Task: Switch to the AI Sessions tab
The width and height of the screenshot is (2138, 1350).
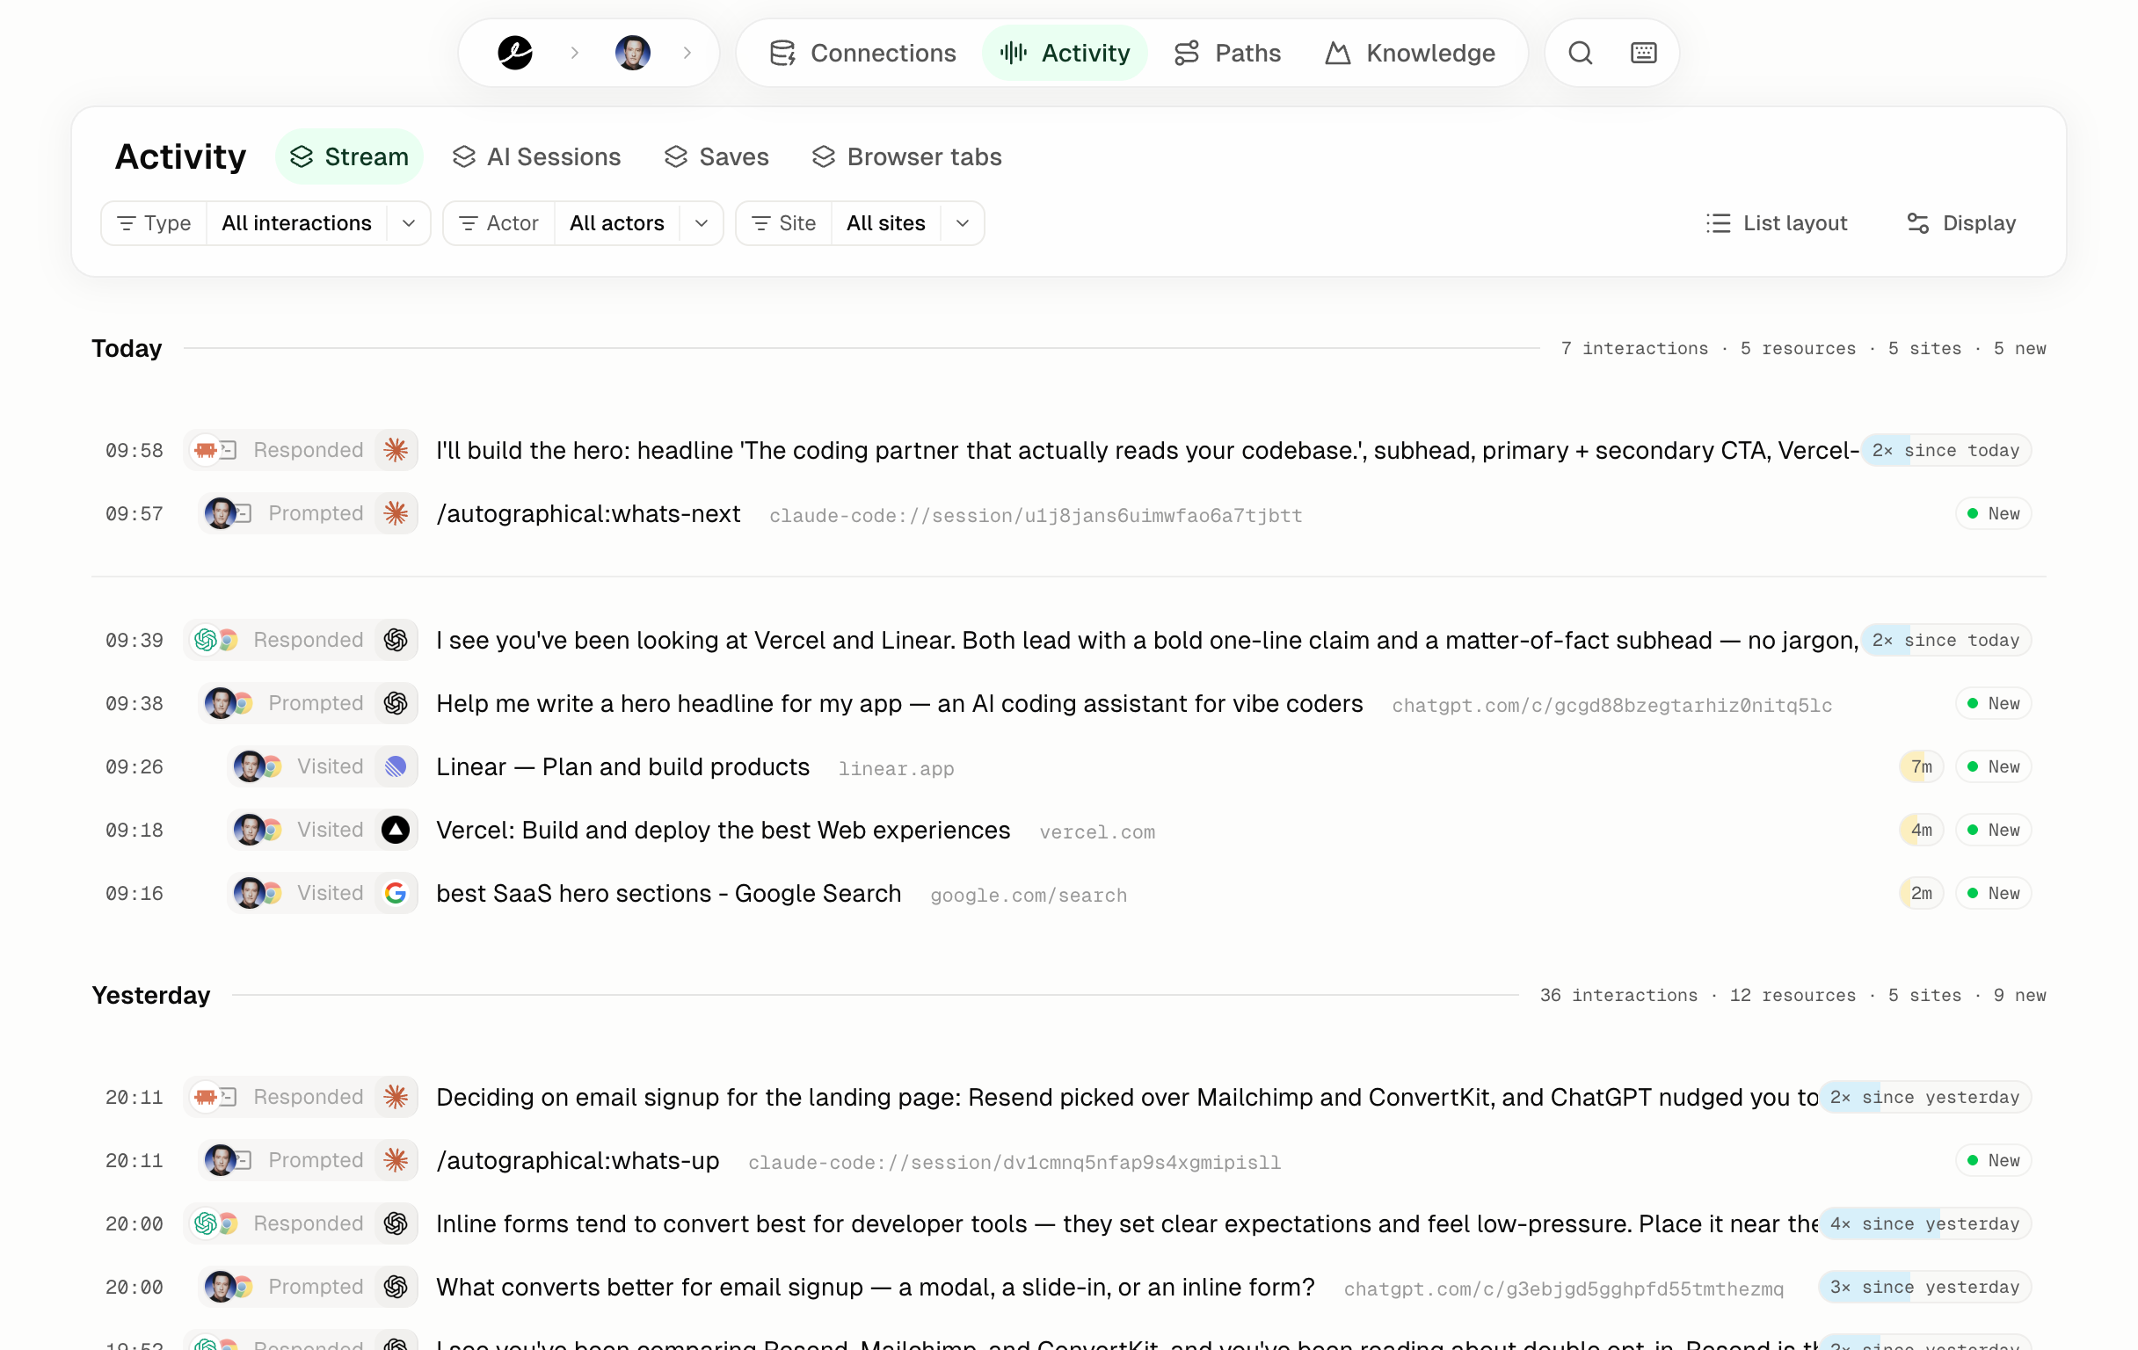Action: tap(536, 157)
